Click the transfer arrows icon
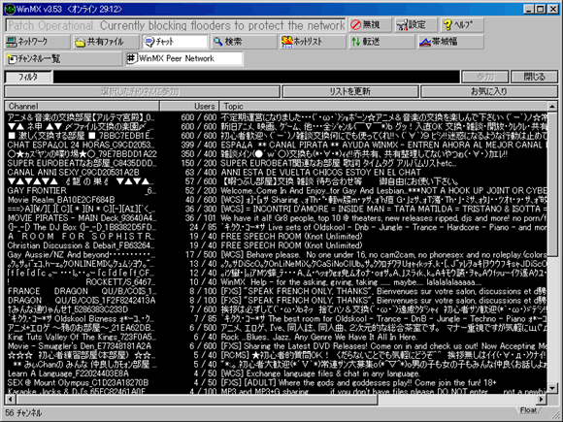The image size is (563, 422). pyautogui.click(x=355, y=42)
